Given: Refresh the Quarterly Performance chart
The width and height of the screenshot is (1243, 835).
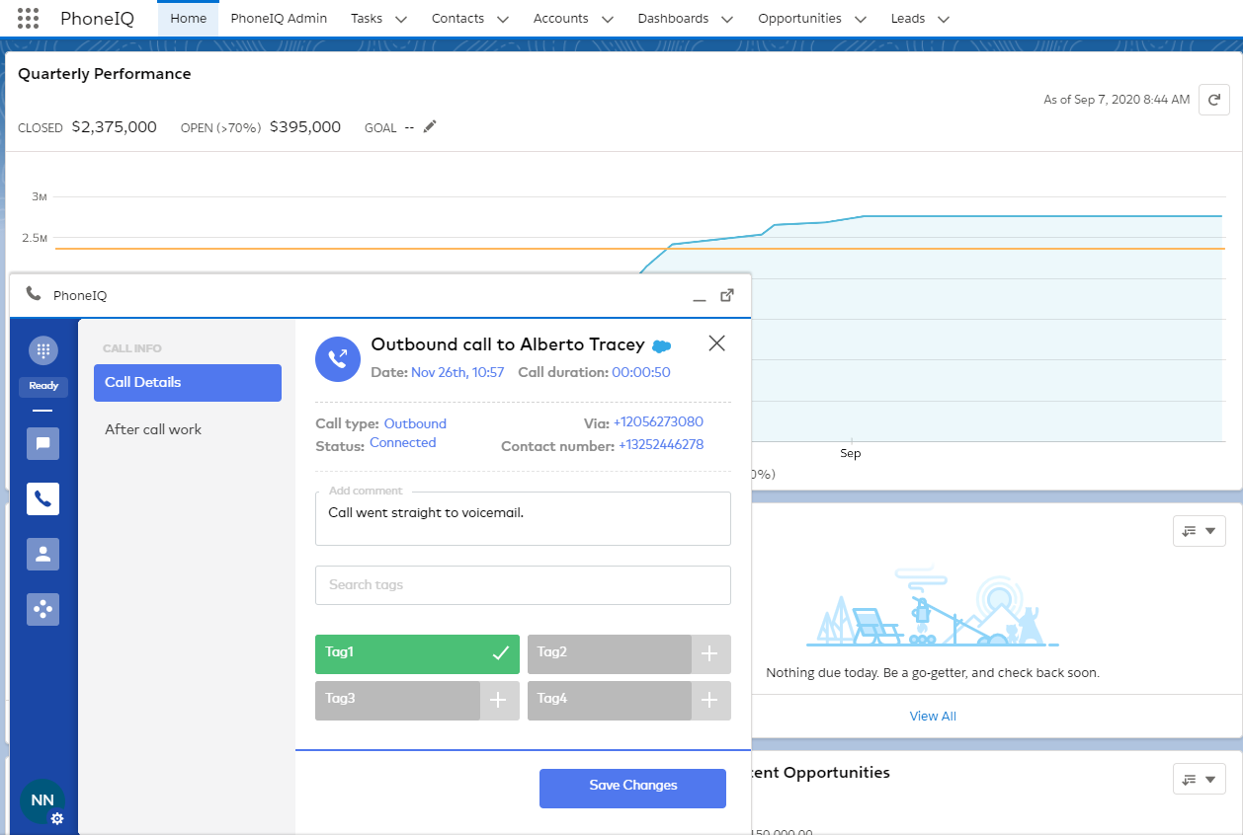Looking at the screenshot, I should [1213, 100].
